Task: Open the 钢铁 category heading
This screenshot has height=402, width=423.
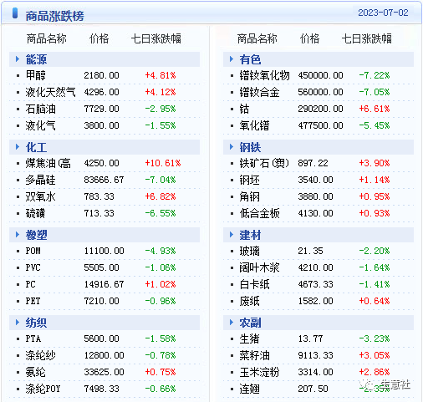Action: pyautogui.click(x=250, y=147)
